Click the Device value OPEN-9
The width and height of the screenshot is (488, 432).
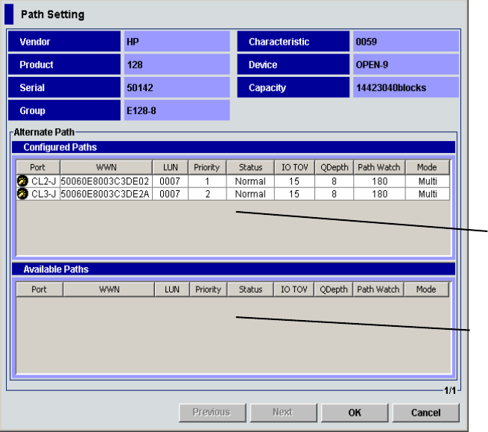pos(404,65)
